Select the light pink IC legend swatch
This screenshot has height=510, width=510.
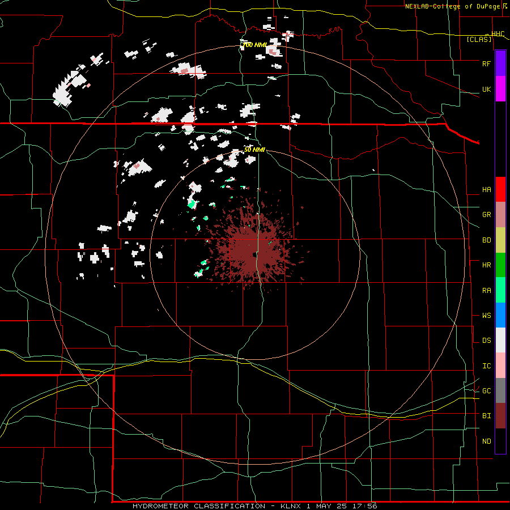click(500, 365)
